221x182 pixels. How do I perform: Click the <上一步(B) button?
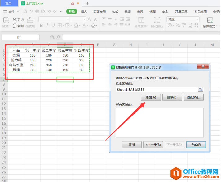pos(153,145)
